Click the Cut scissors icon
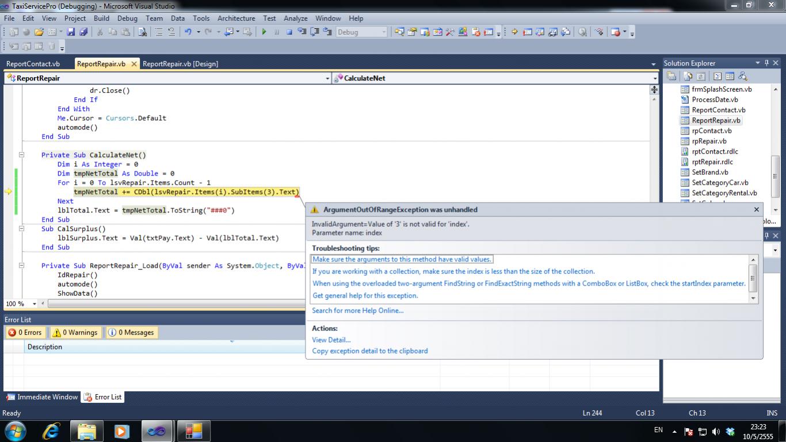Screen dimensions: 786x442 [x=100, y=32]
